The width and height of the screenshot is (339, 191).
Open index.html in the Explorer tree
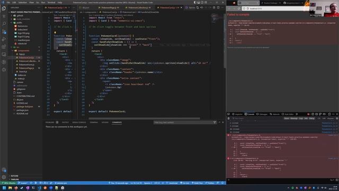point(22,30)
